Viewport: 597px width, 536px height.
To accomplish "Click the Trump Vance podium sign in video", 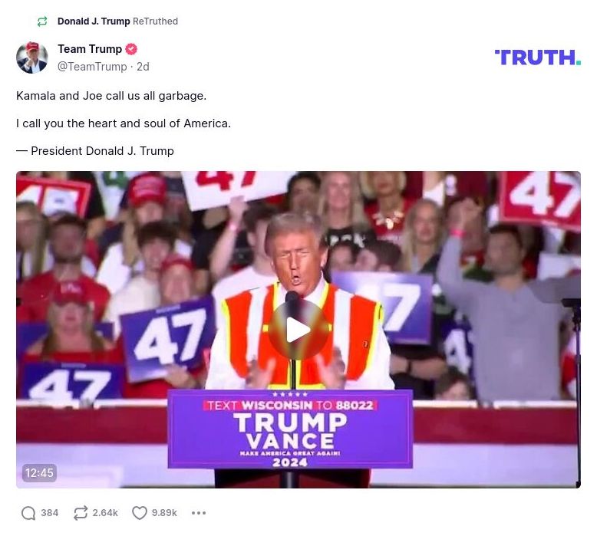I will click(291, 429).
